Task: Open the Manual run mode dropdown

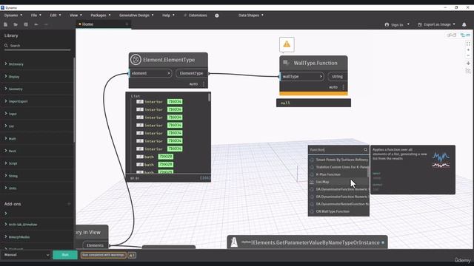Action: (x=27, y=255)
